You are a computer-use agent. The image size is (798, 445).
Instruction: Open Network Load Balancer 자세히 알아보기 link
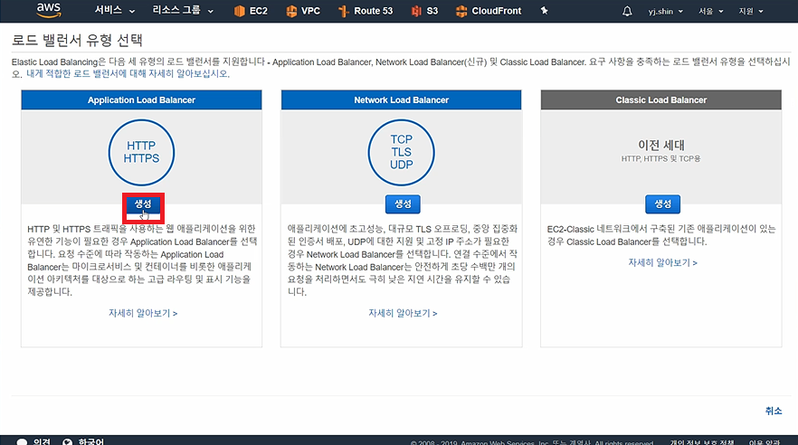[x=403, y=313]
